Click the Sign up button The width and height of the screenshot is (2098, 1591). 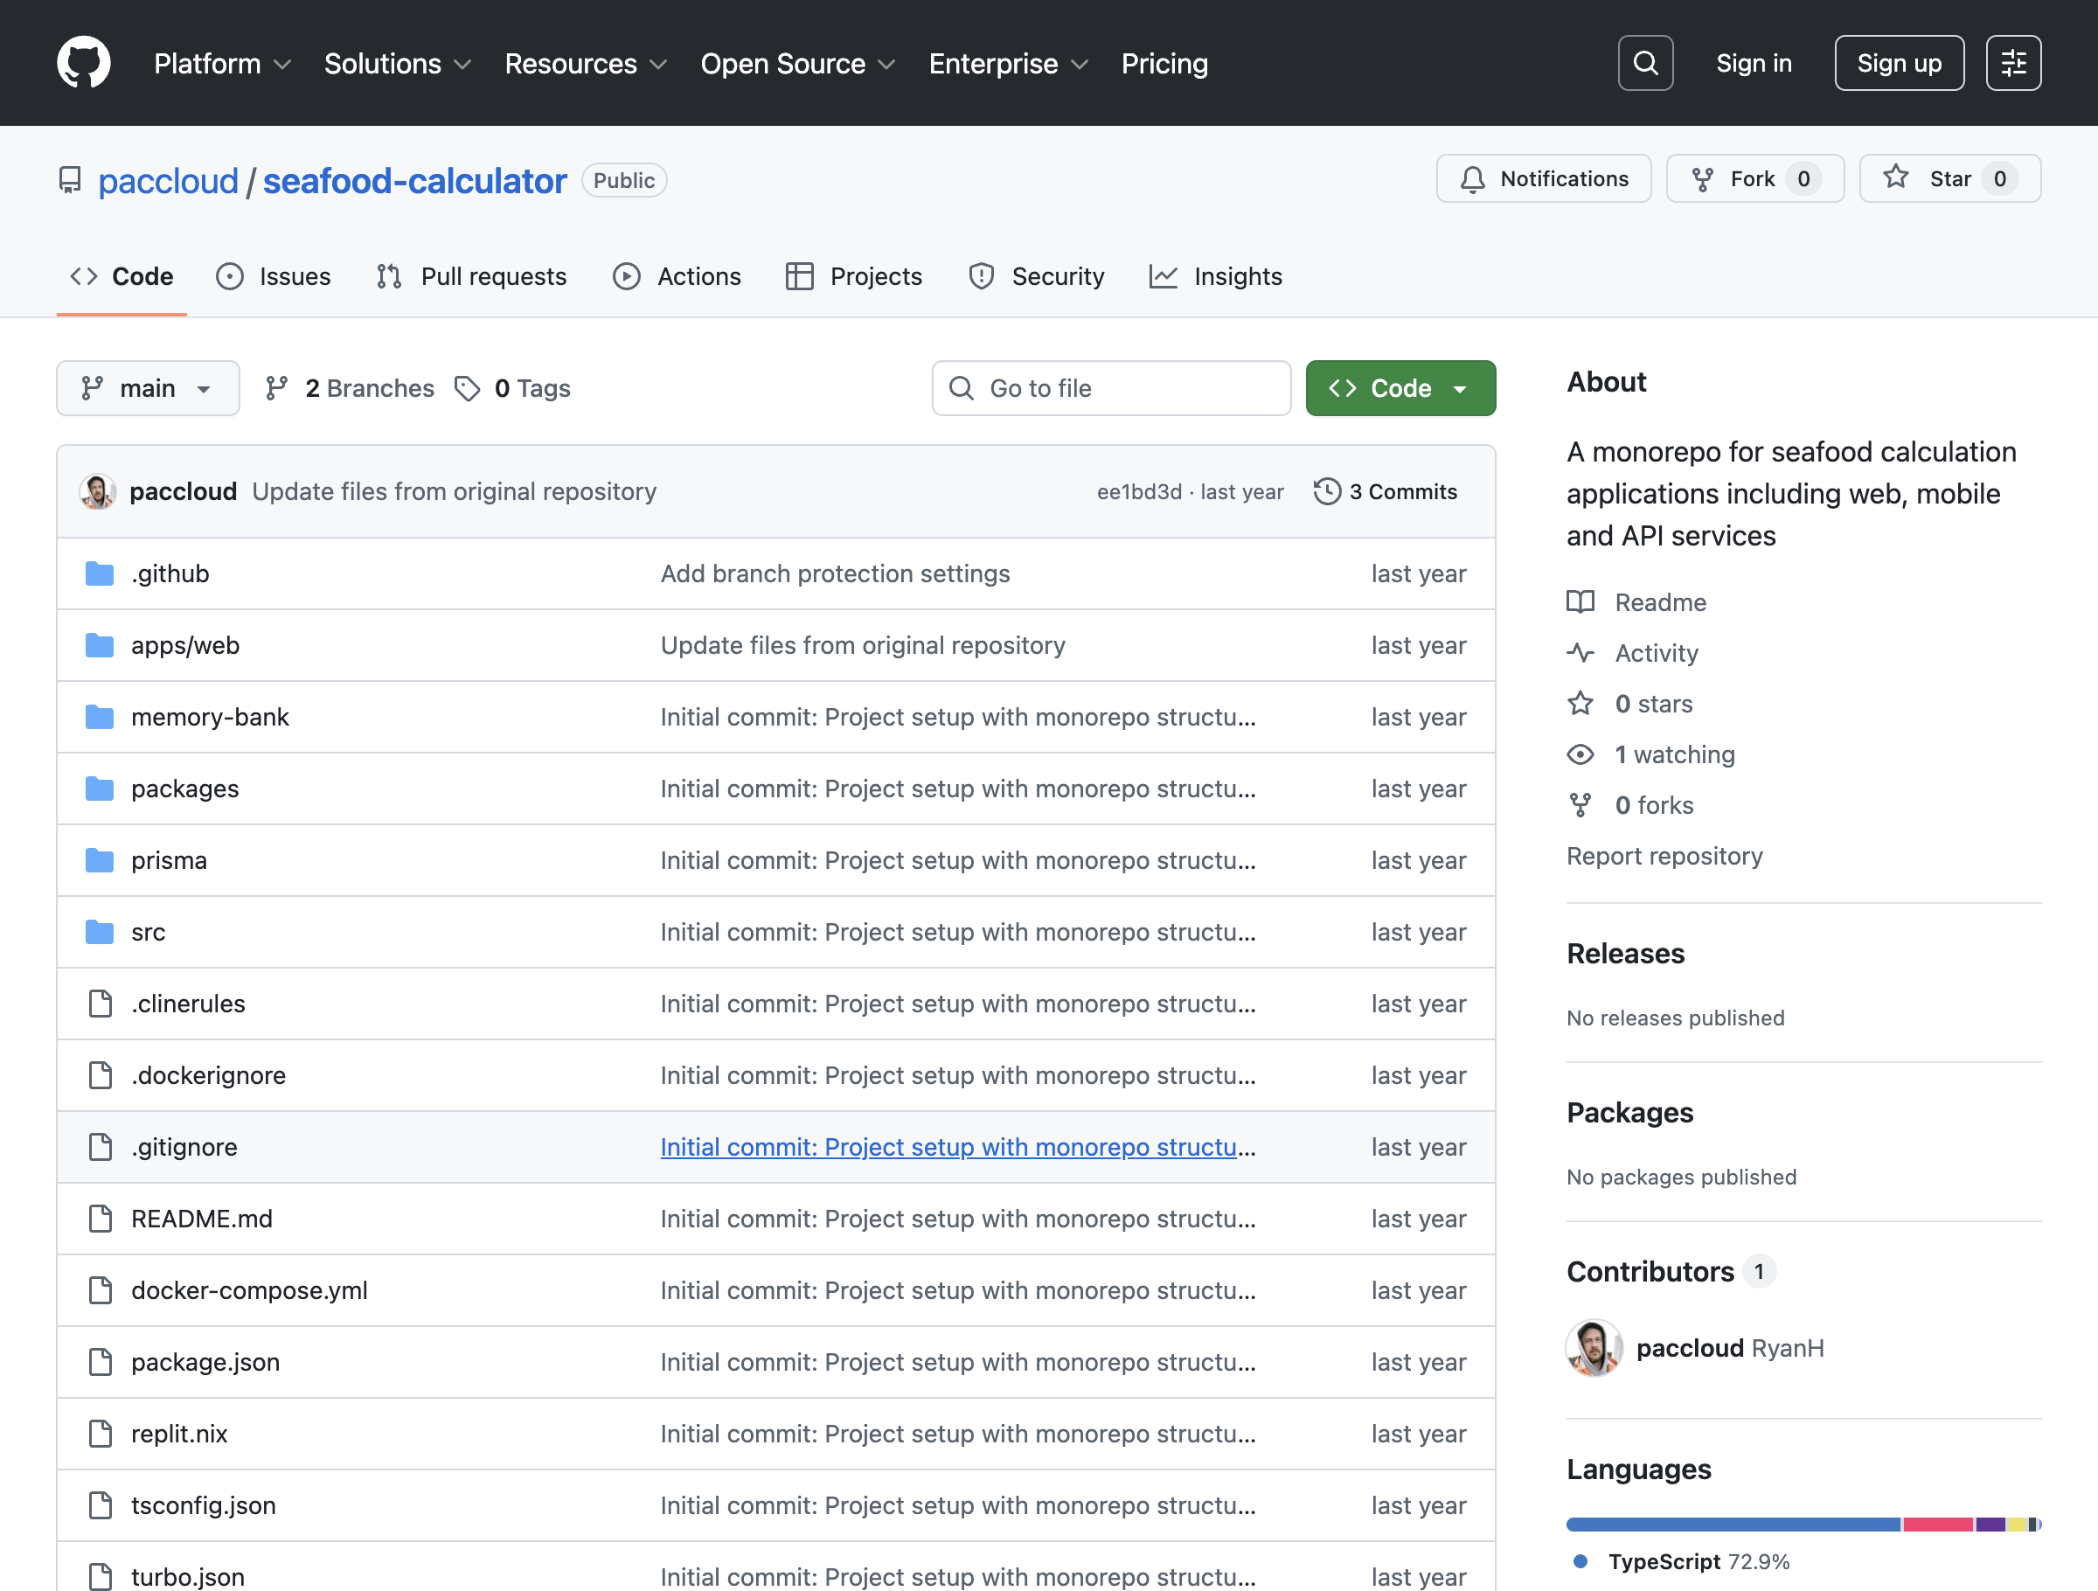pyautogui.click(x=1899, y=63)
